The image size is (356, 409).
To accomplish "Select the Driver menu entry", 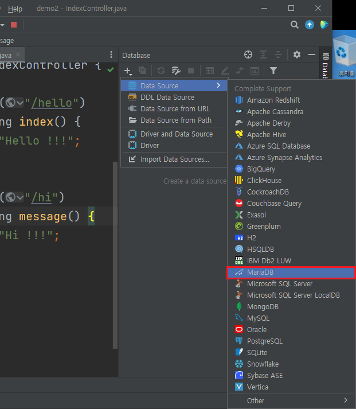I will (174, 146).
